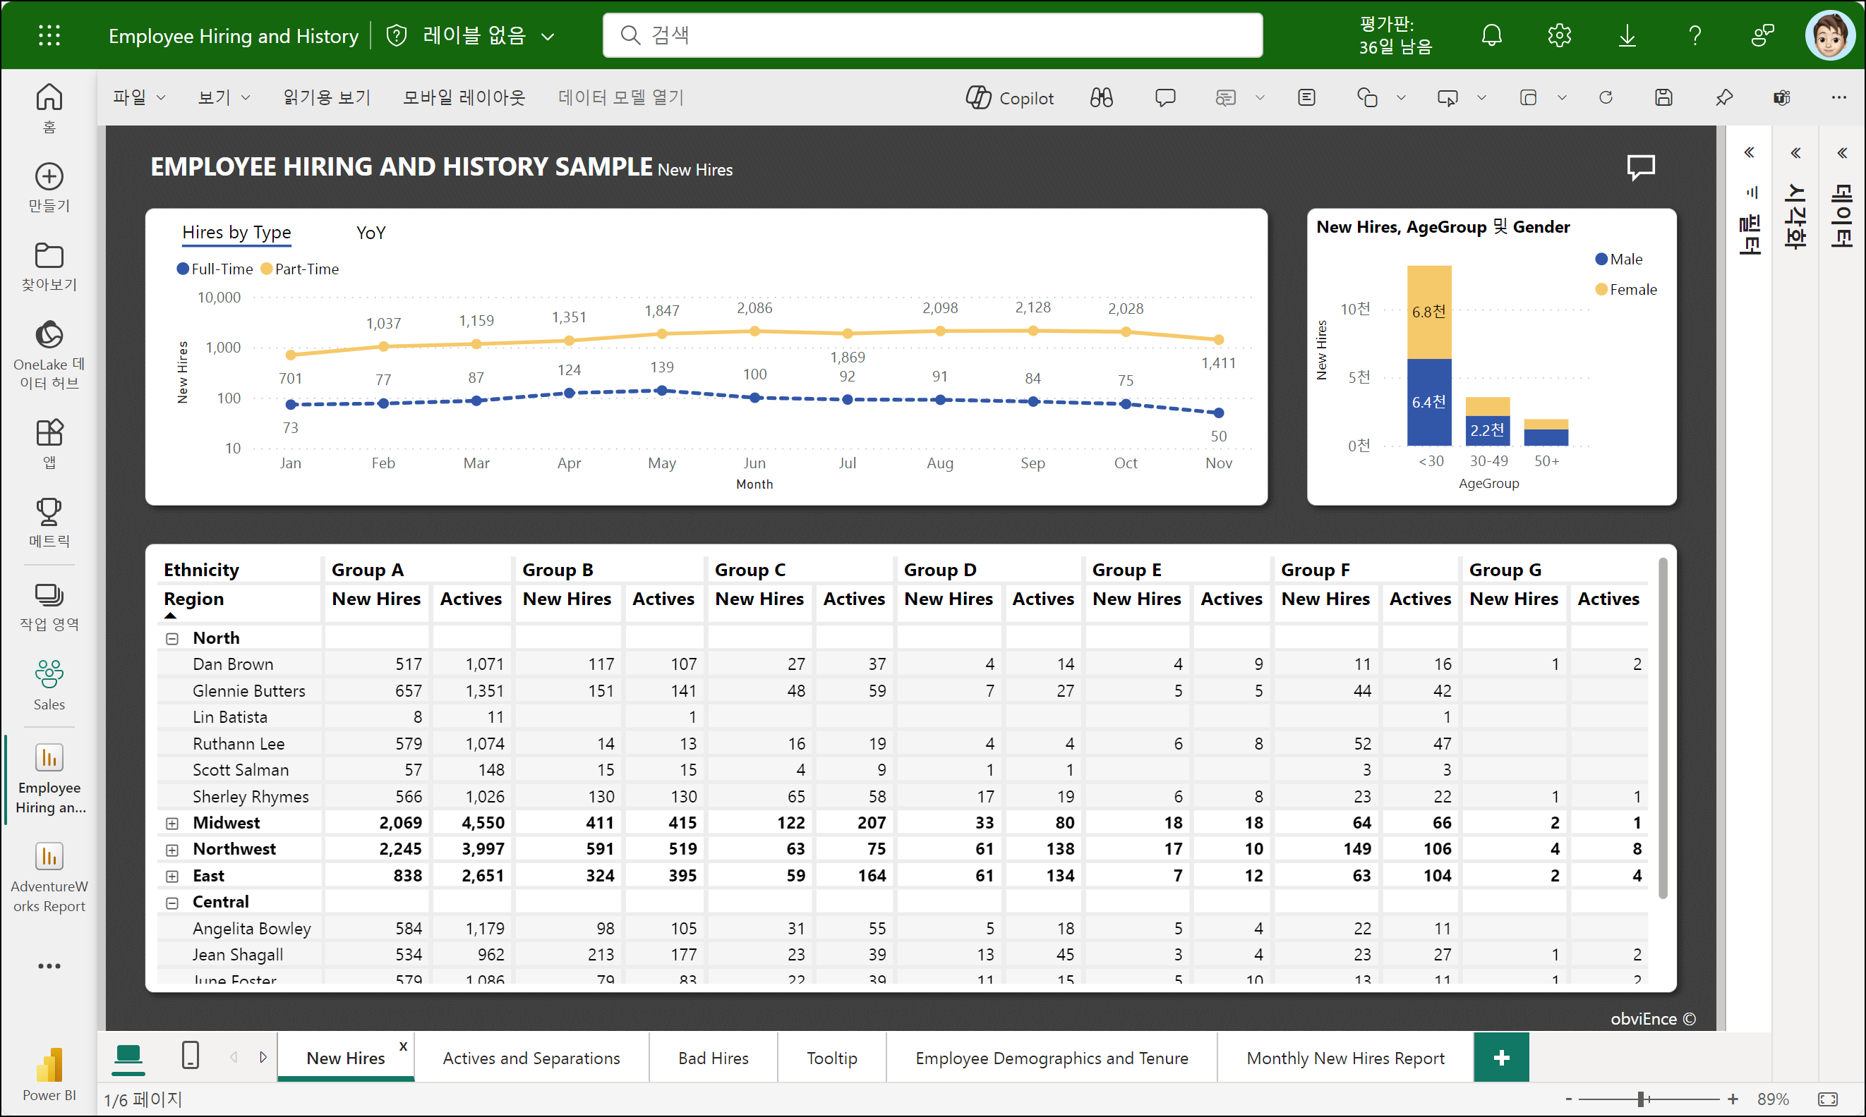This screenshot has width=1866, height=1117.
Task: Click the Save icon in toolbar
Action: click(1663, 98)
